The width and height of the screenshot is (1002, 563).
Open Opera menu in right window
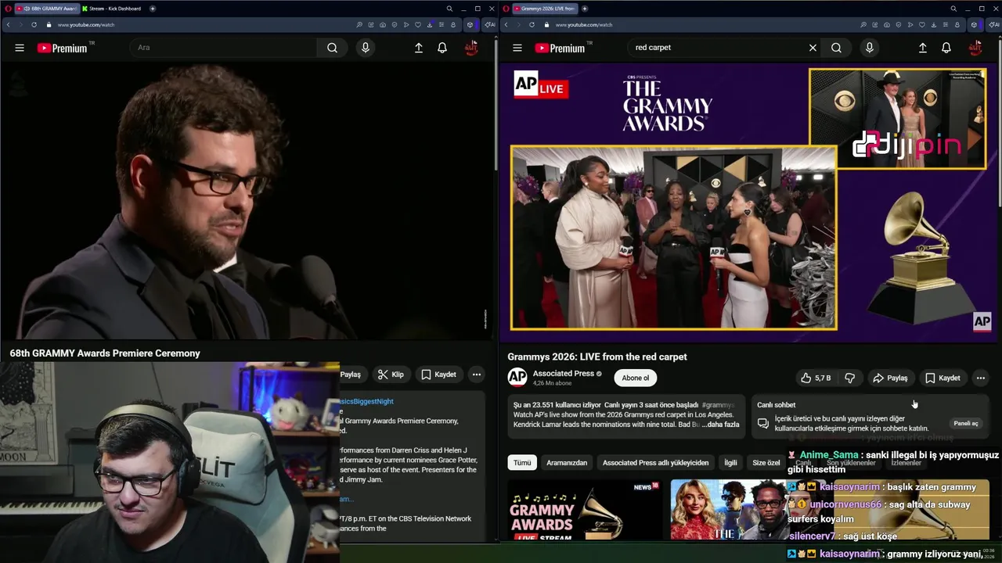click(506, 9)
